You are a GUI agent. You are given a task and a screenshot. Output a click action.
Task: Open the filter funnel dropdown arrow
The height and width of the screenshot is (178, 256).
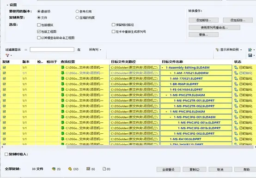tap(11, 55)
